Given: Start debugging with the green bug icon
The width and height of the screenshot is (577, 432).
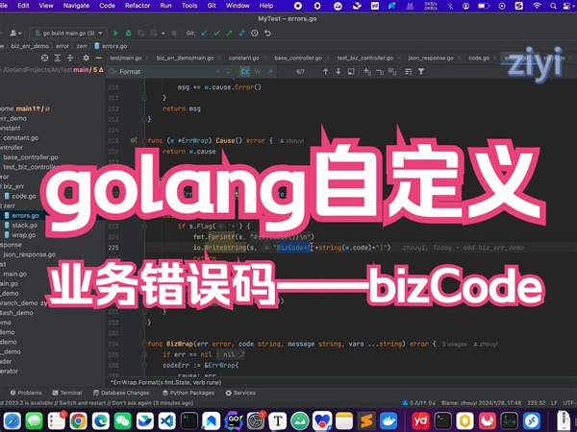Looking at the screenshot, I should pos(129,33).
